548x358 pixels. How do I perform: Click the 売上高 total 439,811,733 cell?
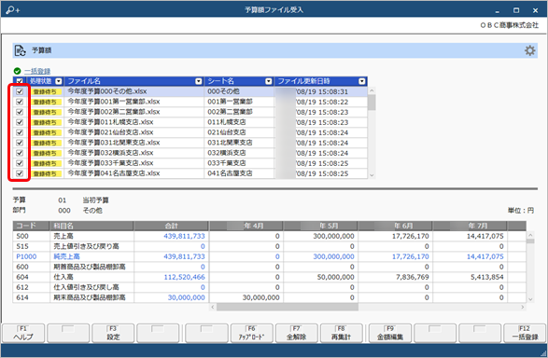(171, 236)
